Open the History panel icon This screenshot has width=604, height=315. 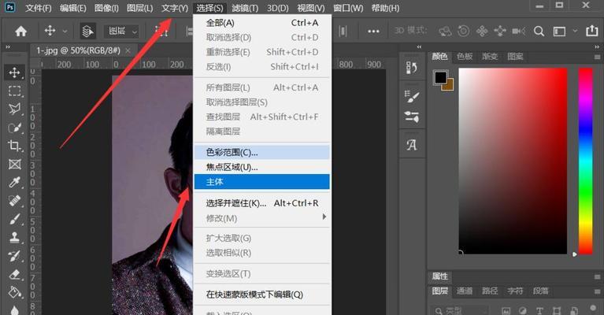tap(412, 69)
